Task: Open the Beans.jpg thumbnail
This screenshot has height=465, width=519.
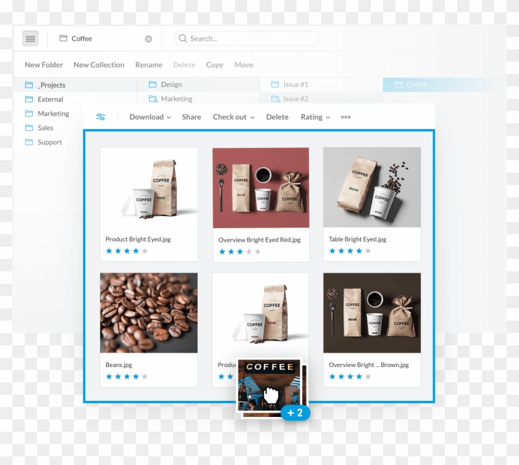Action: click(x=149, y=313)
